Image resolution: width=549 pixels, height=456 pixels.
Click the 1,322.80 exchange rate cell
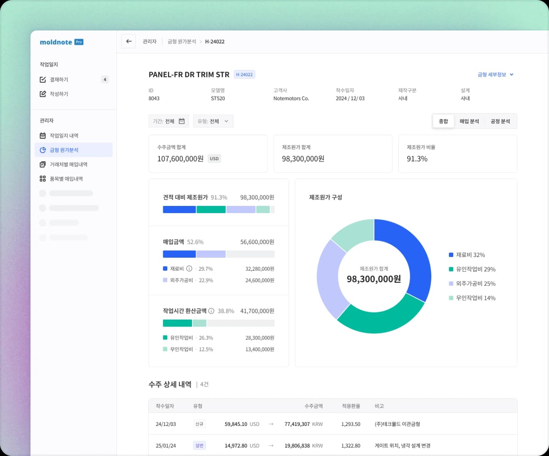click(351, 446)
